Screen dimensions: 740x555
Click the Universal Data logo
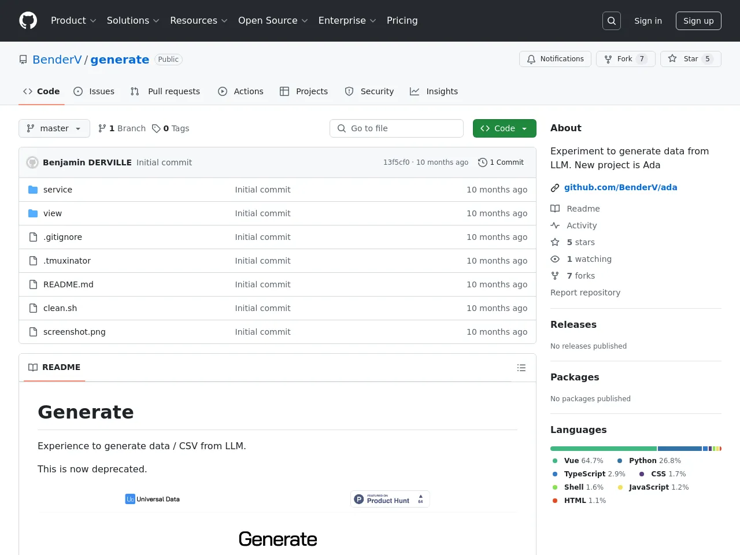(x=153, y=499)
